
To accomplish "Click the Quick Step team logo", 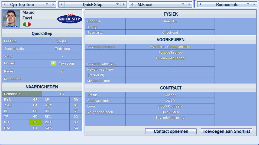I will pos(69,19).
